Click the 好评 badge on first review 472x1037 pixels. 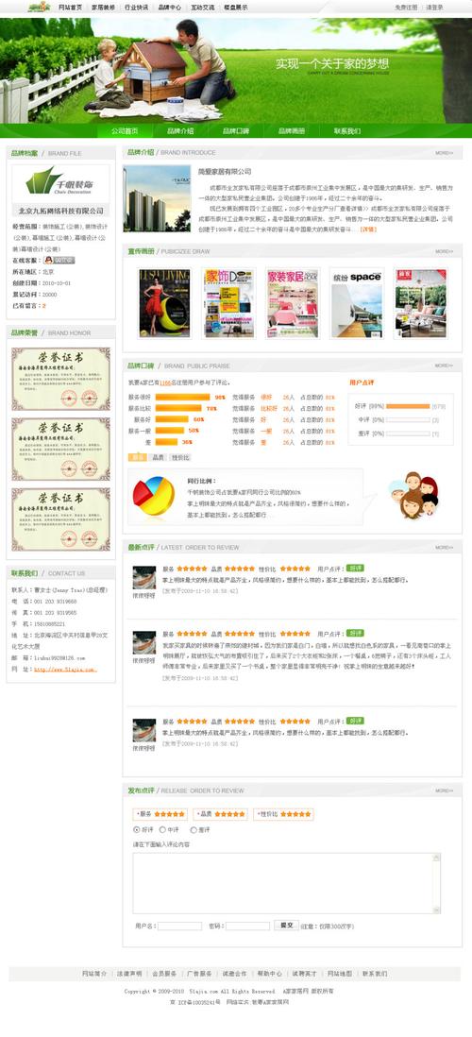[355, 569]
